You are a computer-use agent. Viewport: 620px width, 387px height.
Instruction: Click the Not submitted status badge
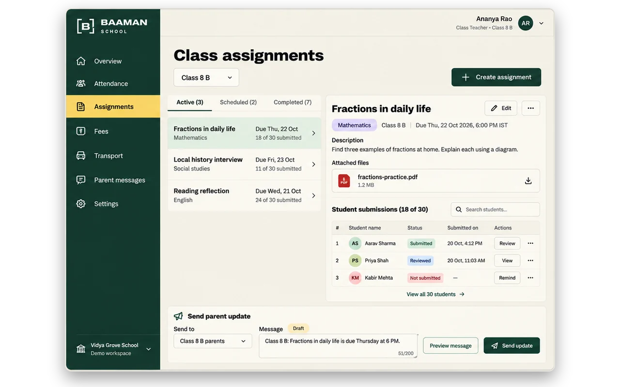[x=425, y=278]
